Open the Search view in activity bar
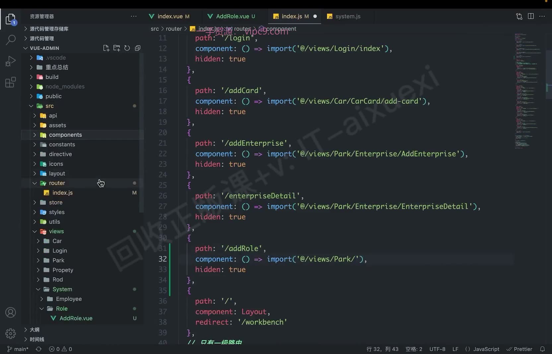 tap(11, 40)
